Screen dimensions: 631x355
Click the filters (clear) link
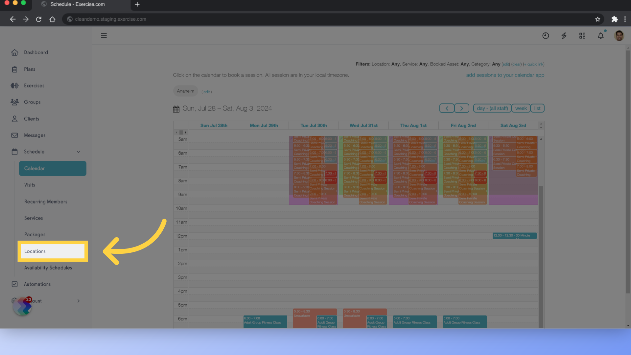(516, 64)
